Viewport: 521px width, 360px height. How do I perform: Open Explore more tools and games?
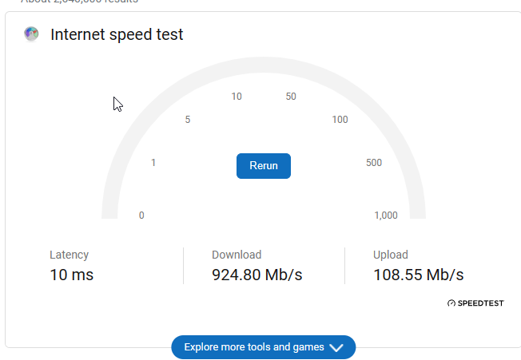[264, 347]
